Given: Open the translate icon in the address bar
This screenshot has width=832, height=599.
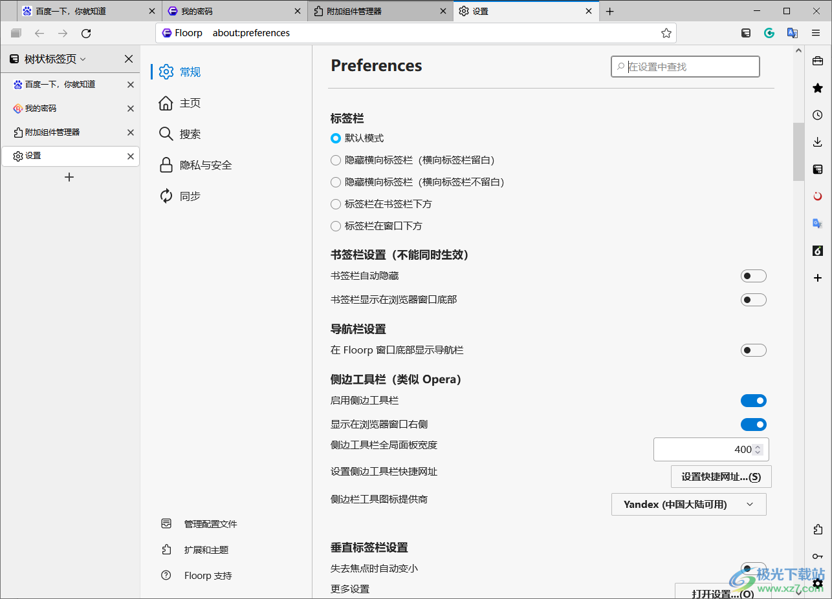Looking at the screenshot, I should tap(793, 33).
